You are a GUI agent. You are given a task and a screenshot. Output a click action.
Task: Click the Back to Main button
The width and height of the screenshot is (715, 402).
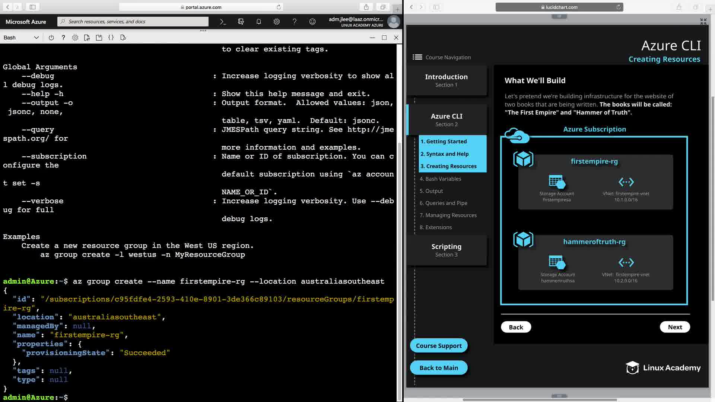[438, 368]
